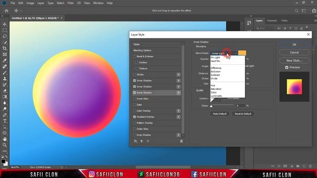Screen dimensions: 317x178
Task: Delete effect with Layer Style trash icon
Action: click(181, 141)
